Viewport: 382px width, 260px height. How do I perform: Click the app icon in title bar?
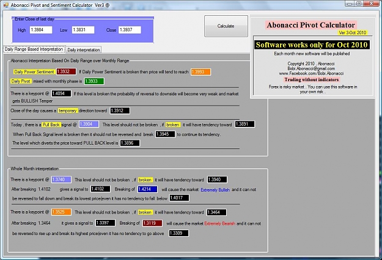point(6,5)
